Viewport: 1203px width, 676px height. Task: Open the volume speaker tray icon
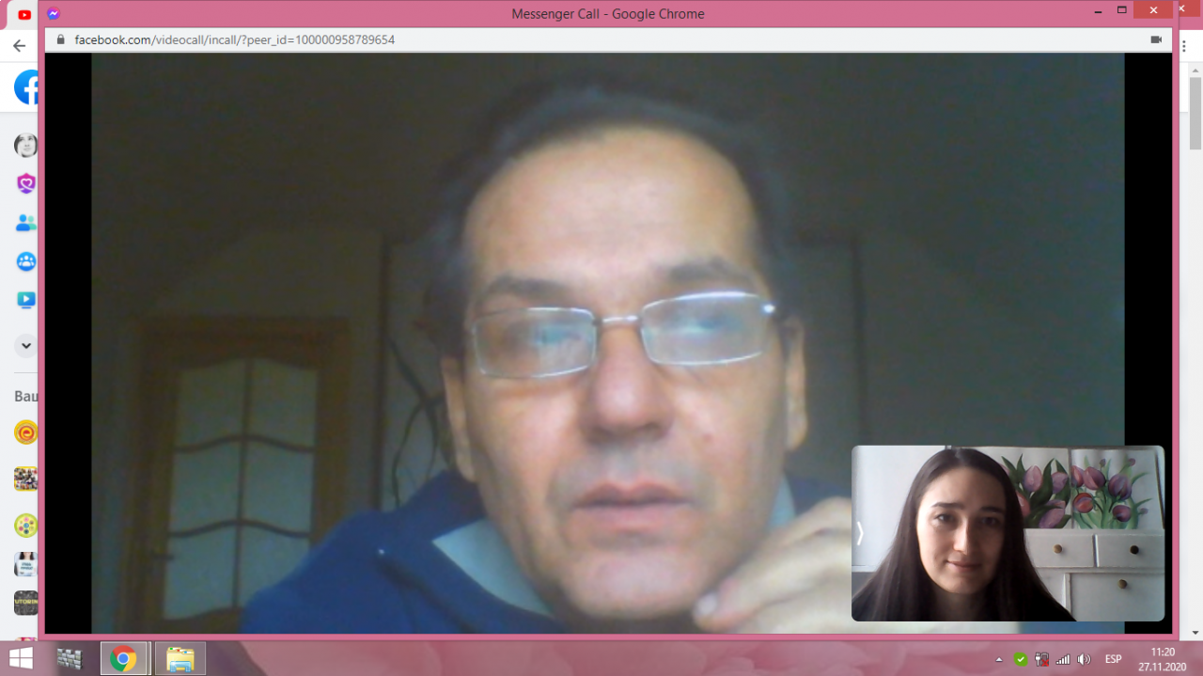tap(1084, 659)
